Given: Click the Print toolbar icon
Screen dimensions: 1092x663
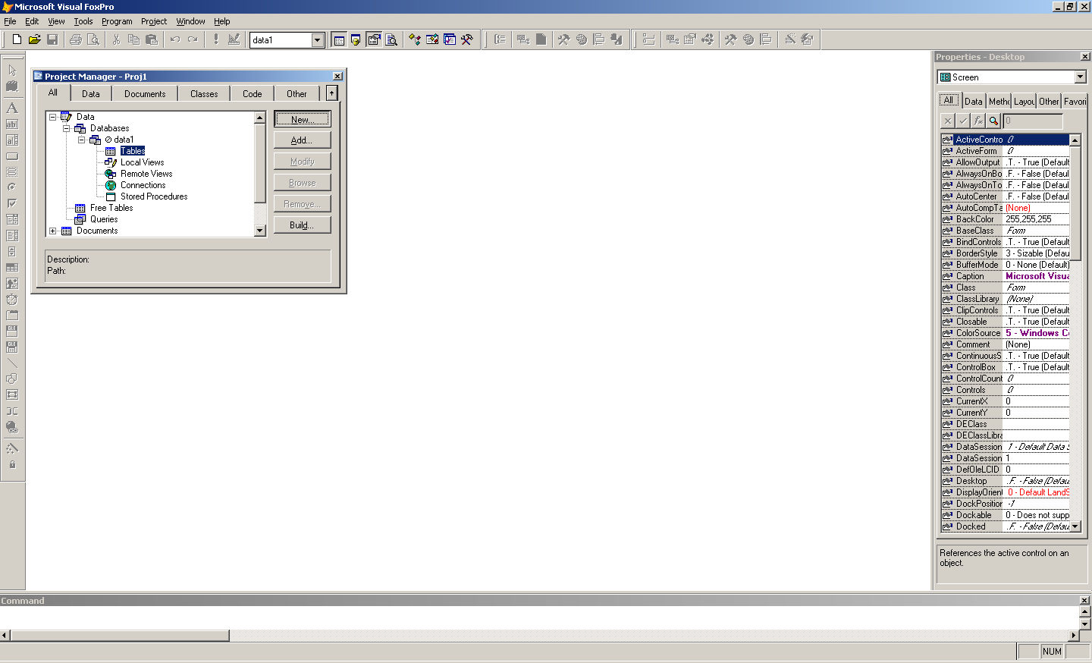Looking at the screenshot, I should 76,39.
